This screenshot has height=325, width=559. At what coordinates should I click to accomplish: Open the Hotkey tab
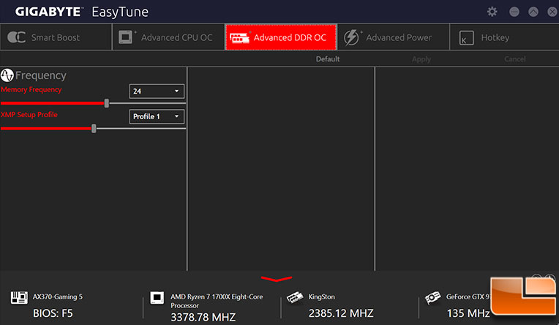pos(504,37)
